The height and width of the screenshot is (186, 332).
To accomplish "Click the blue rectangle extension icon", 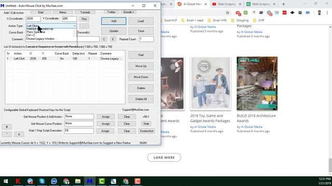I will coord(308,12).
